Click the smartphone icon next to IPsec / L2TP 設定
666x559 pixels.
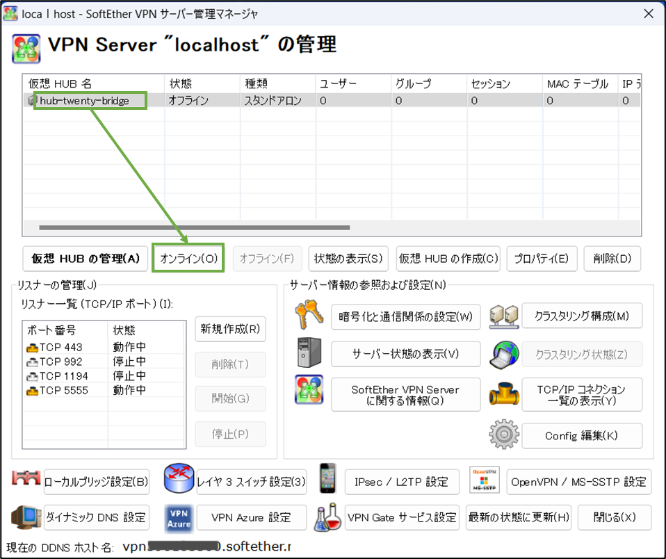point(327,481)
